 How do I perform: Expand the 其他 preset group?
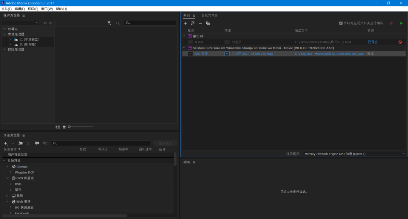[7, 195]
